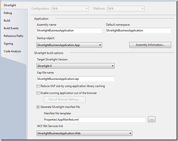
Task: Click the WCF RIA Services link label
Action: tap(50, 126)
